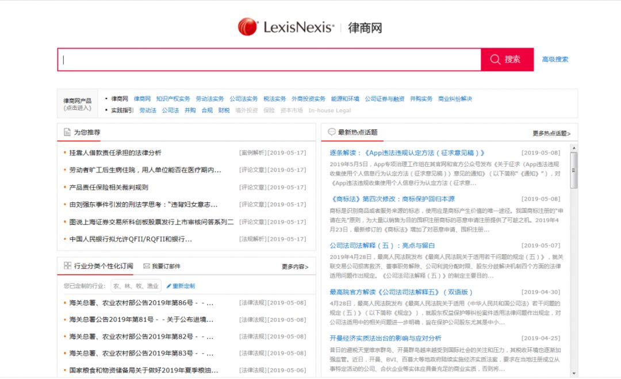The width and height of the screenshot is (621, 379).
Task: Click inside the main search input field
Action: pos(269,60)
